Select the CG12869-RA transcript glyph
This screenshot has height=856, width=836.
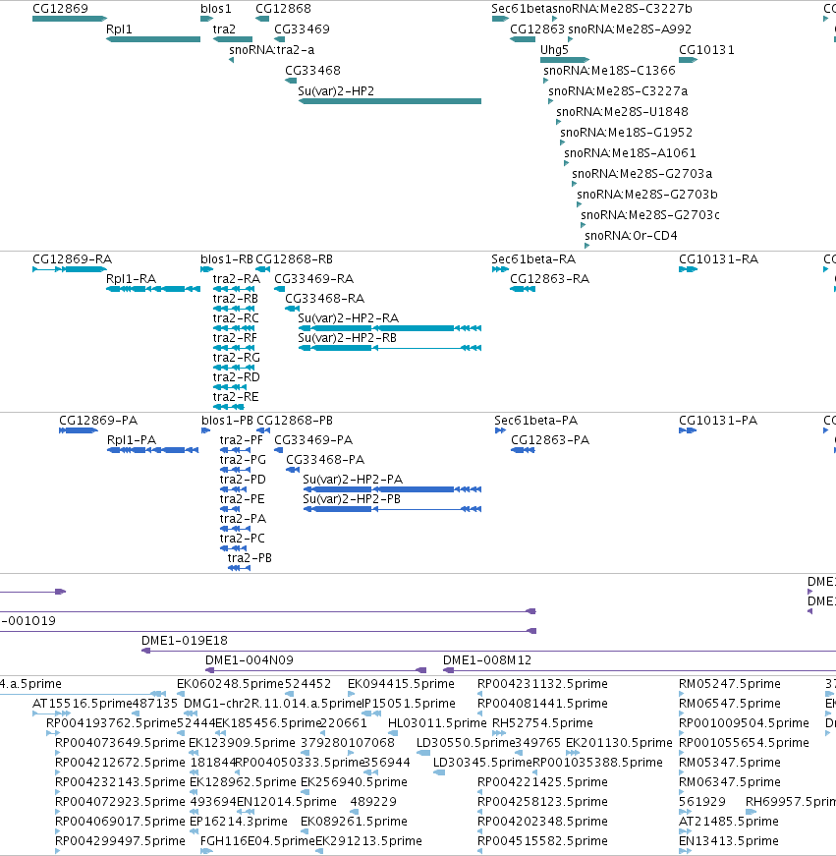pyautogui.click(x=70, y=269)
